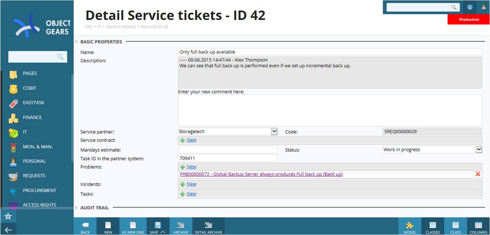Click the Back icon in bottom toolbar
This screenshot has height=235, width=490.
(x=85, y=225)
